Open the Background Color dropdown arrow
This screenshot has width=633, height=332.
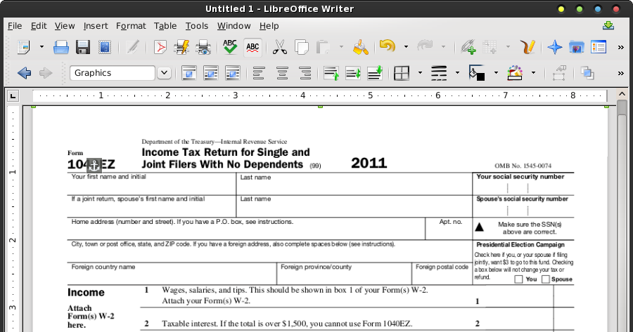click(x=496, y=73)
